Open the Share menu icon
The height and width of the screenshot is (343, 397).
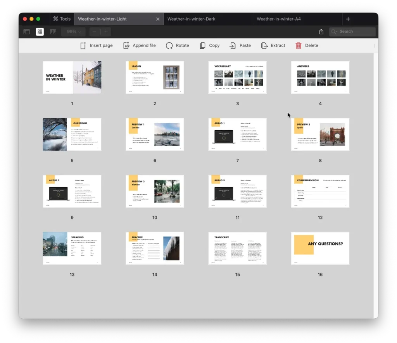click(x=321, y=32)
